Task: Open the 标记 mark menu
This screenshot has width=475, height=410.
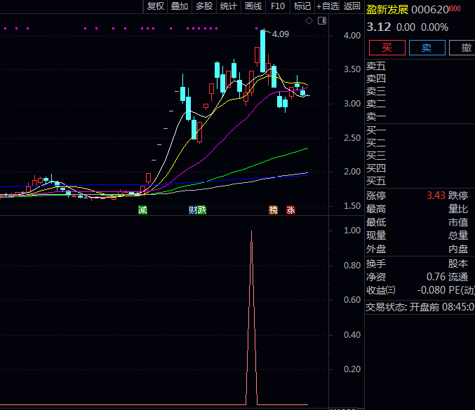Action: coord(302,6)
